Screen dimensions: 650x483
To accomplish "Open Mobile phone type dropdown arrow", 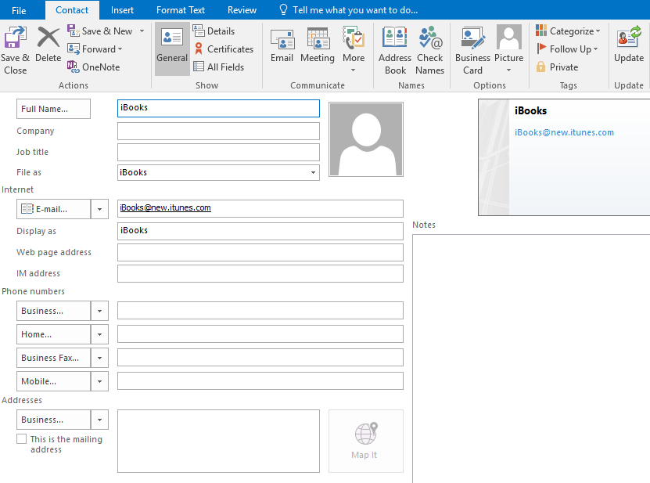I will pyautogui.click(x=99, y=381).
